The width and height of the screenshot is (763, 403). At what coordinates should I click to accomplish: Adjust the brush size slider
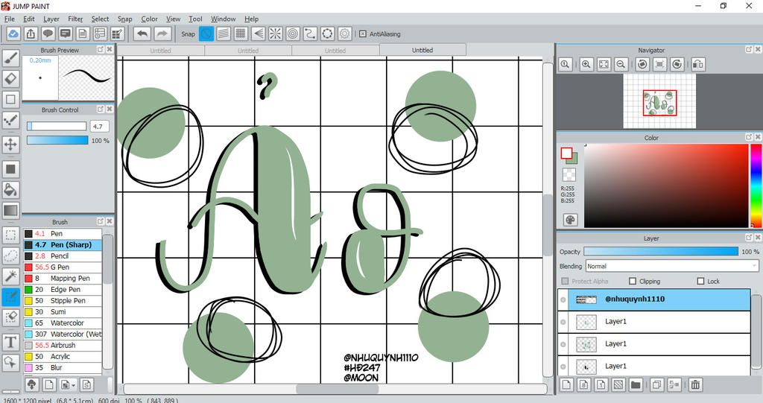pyautogui.click(x=57, y=126)
